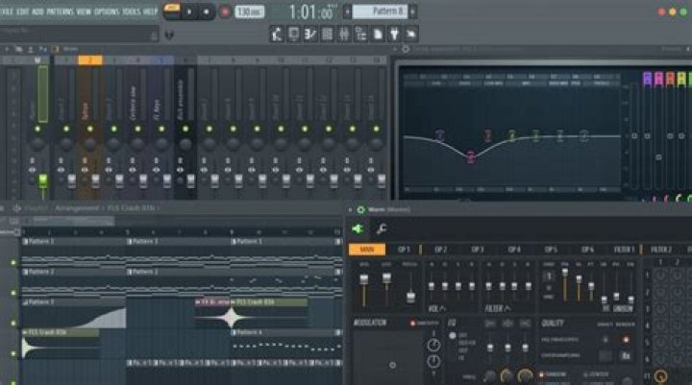The width and height of the screenshot is (692, 385).
Task: Click the wrench icon in the synth
Action: [x=382, y=229]
